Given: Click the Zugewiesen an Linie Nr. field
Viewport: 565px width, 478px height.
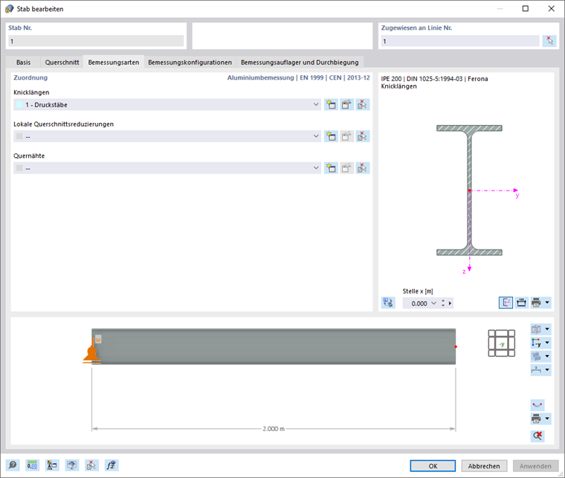Looking at the screenshot, I should [460, 41].
